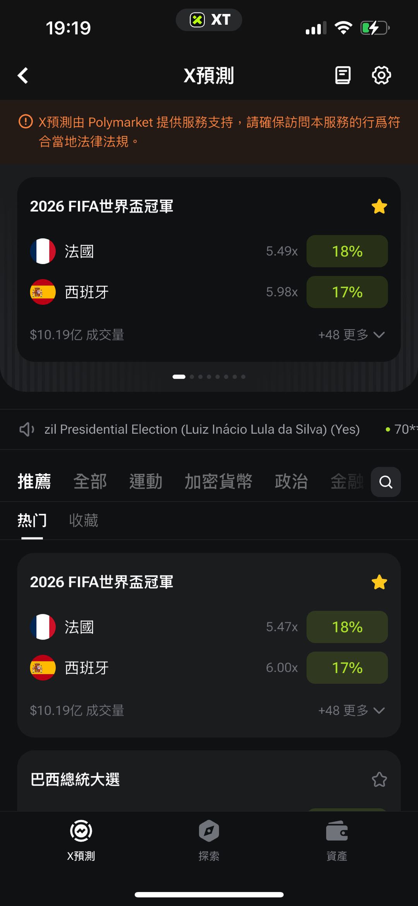Select the 加密貨幣 category tab
The width and height of the screenshot is (418, 906).
(218, 481)
